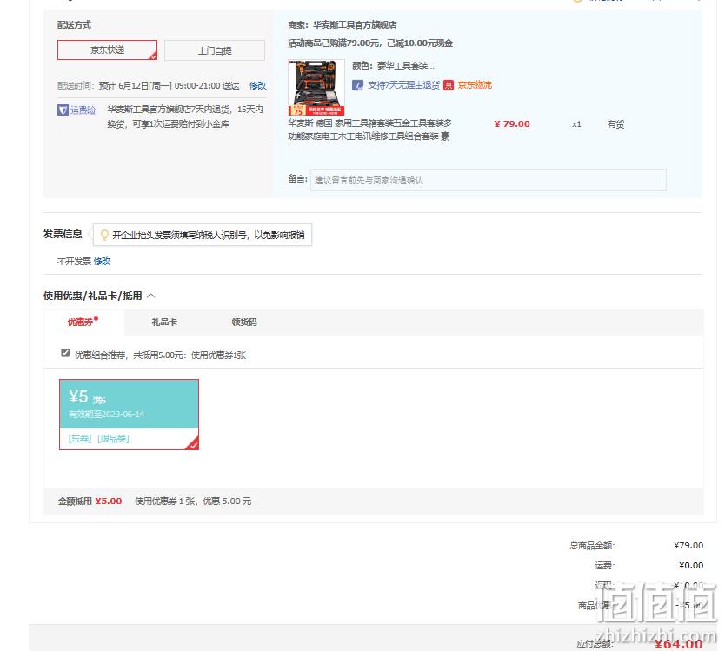
Task: Click the 有货 stock status
Action: [615, 124]
